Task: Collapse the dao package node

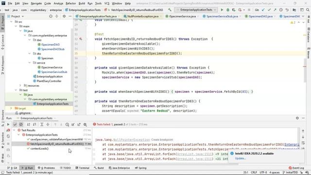Action: pos(30,40)
